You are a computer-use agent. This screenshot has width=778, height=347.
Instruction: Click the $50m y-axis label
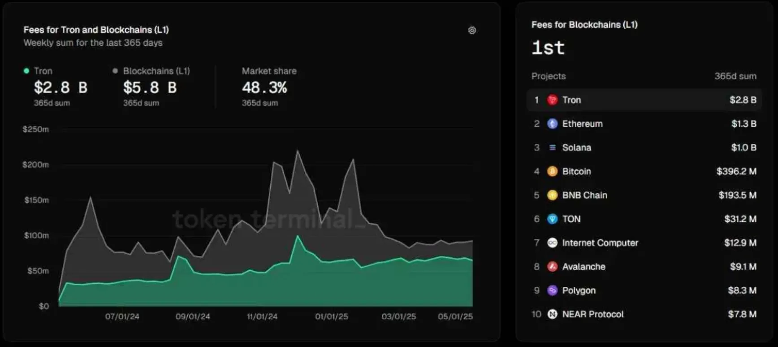[x=38, y=271]
